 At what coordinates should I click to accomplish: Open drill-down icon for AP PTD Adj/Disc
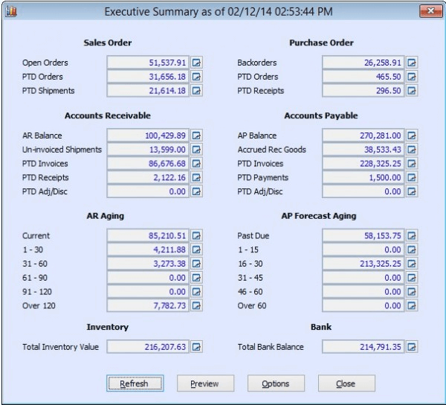coord(412,191)
